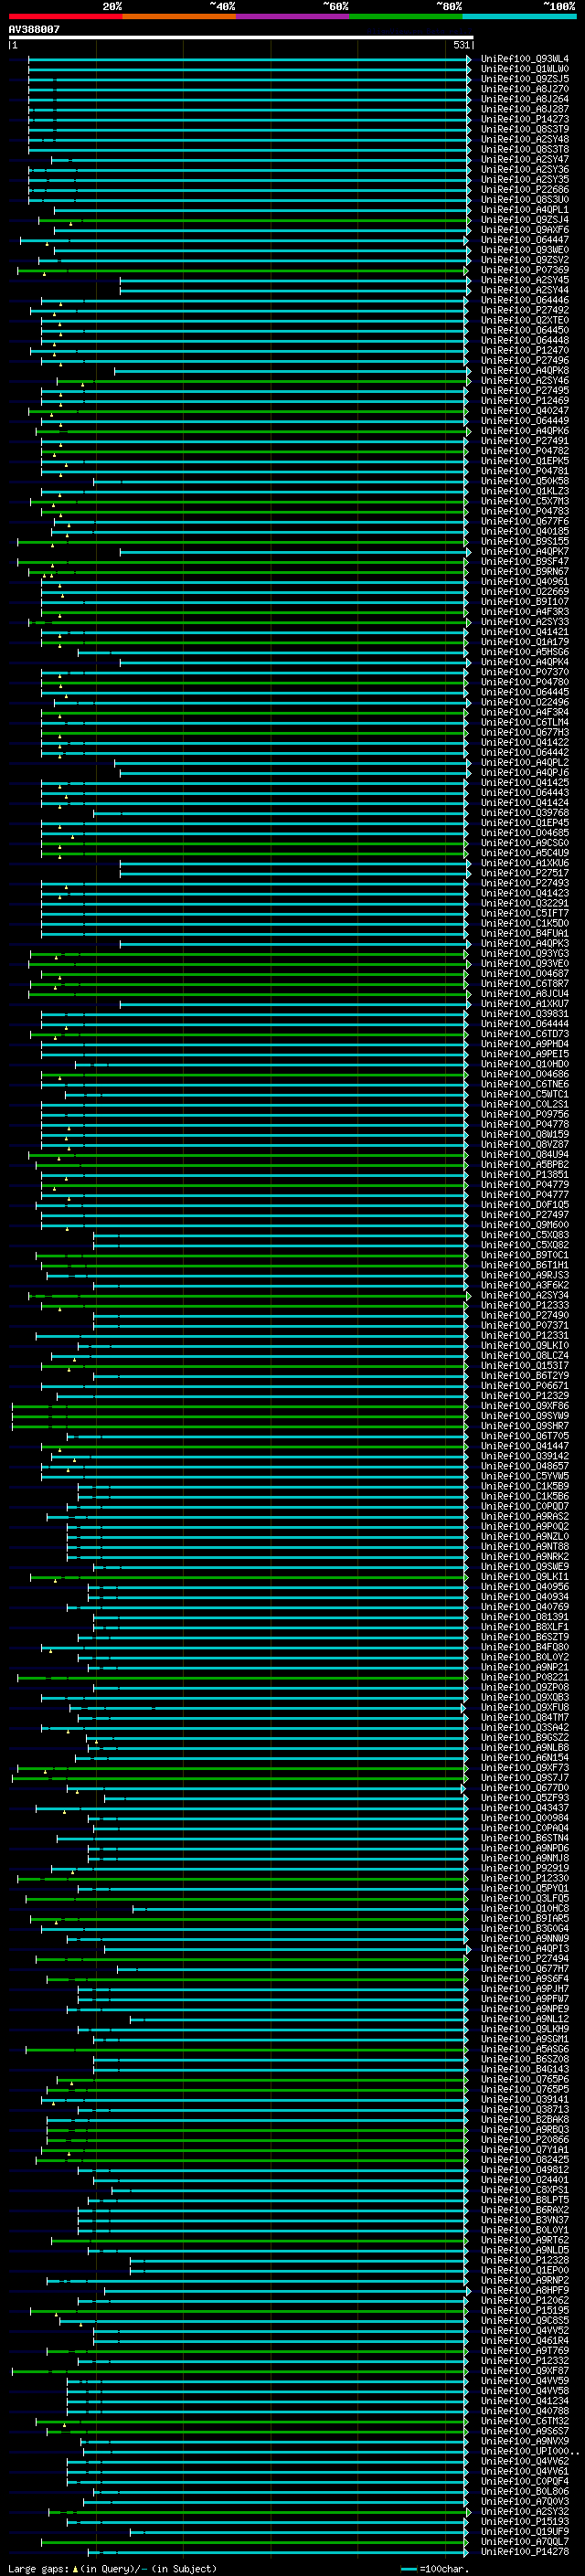Open hit UniRef100_P14273
Screen dimensions: 585x2576
click(x=525, y=119)
